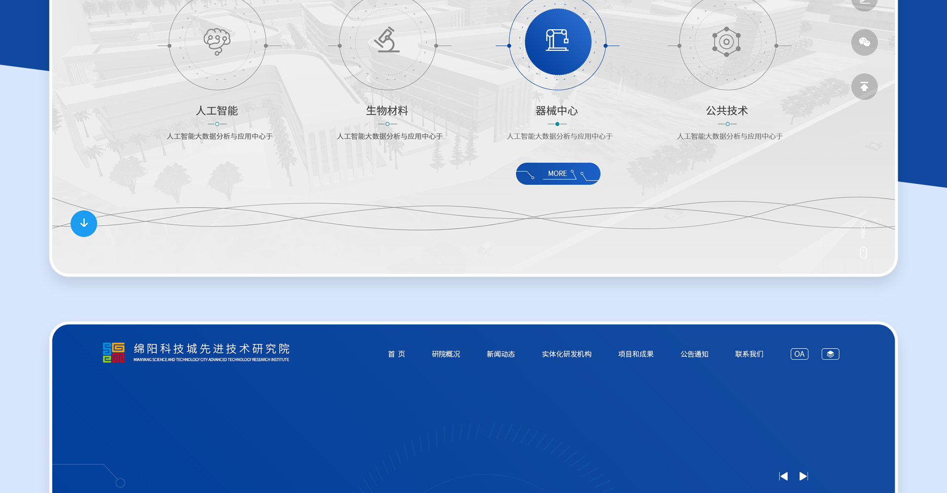Screen dimensions: 947x493
Task: Click the 联系我们 link
Action: click(749, 354)
